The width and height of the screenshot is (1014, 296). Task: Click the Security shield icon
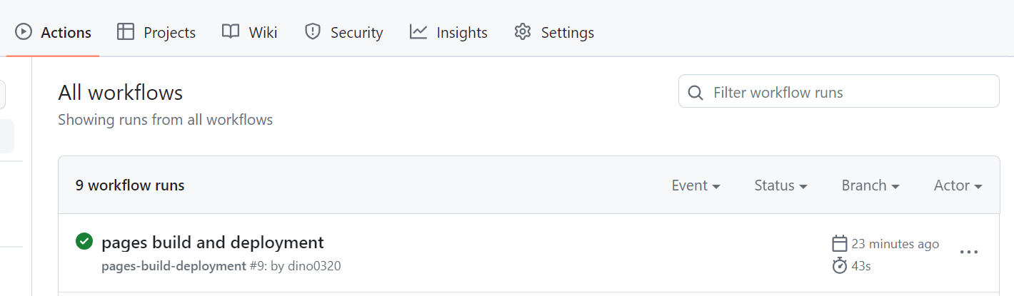tap(312, 32)
